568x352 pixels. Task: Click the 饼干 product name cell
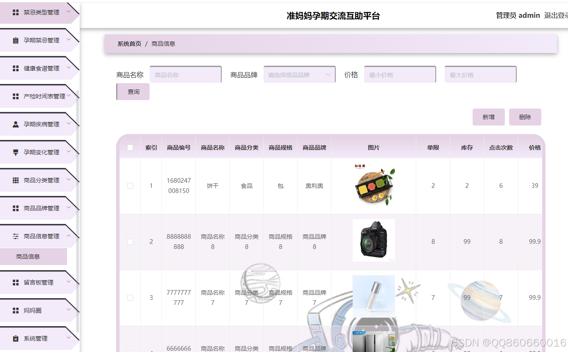click(213, 186)
